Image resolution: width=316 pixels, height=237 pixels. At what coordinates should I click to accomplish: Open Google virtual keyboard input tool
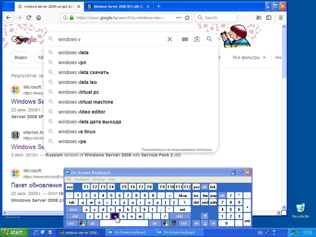coord(185,39)
